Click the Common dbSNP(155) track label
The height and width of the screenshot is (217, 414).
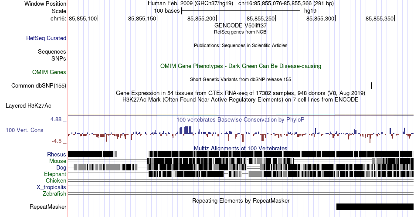(x=39, y=86)
